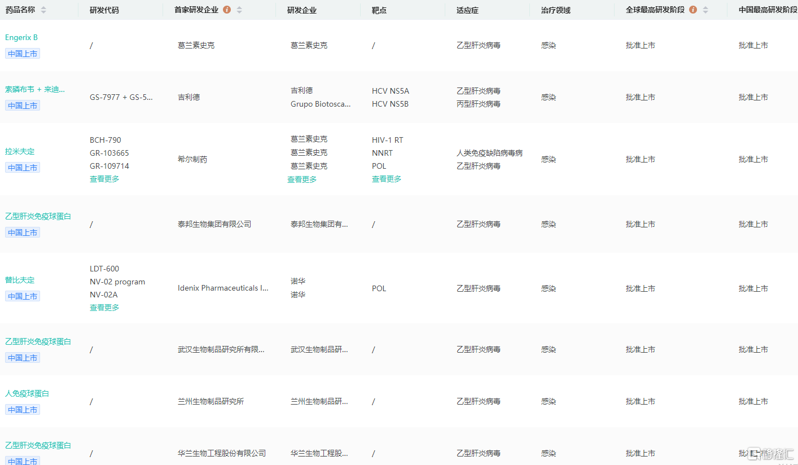The height and width of the screenshot is (465, 798).
Task: Select the BCH-790 development code
Action: 106,140
